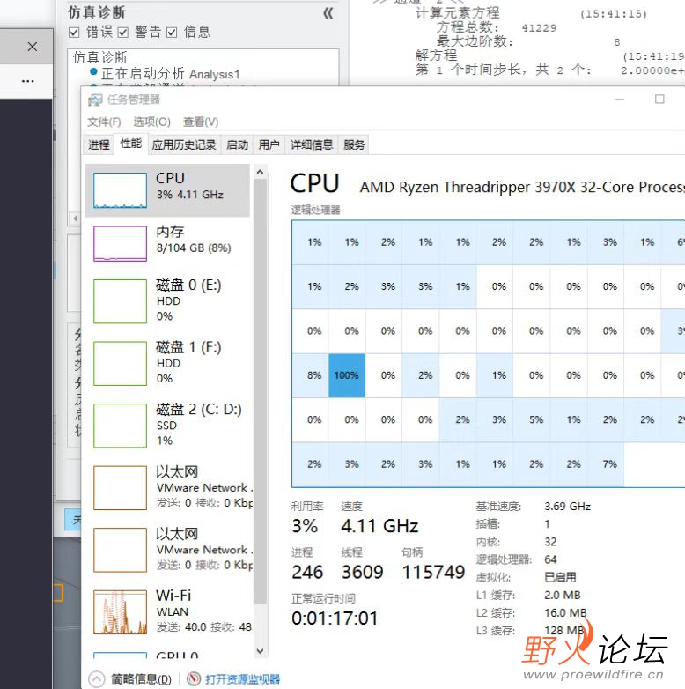Viewport: 685px width, 689px height.
Task: Click the resource monitor gauge icon
Action: (x=194, y=679)
